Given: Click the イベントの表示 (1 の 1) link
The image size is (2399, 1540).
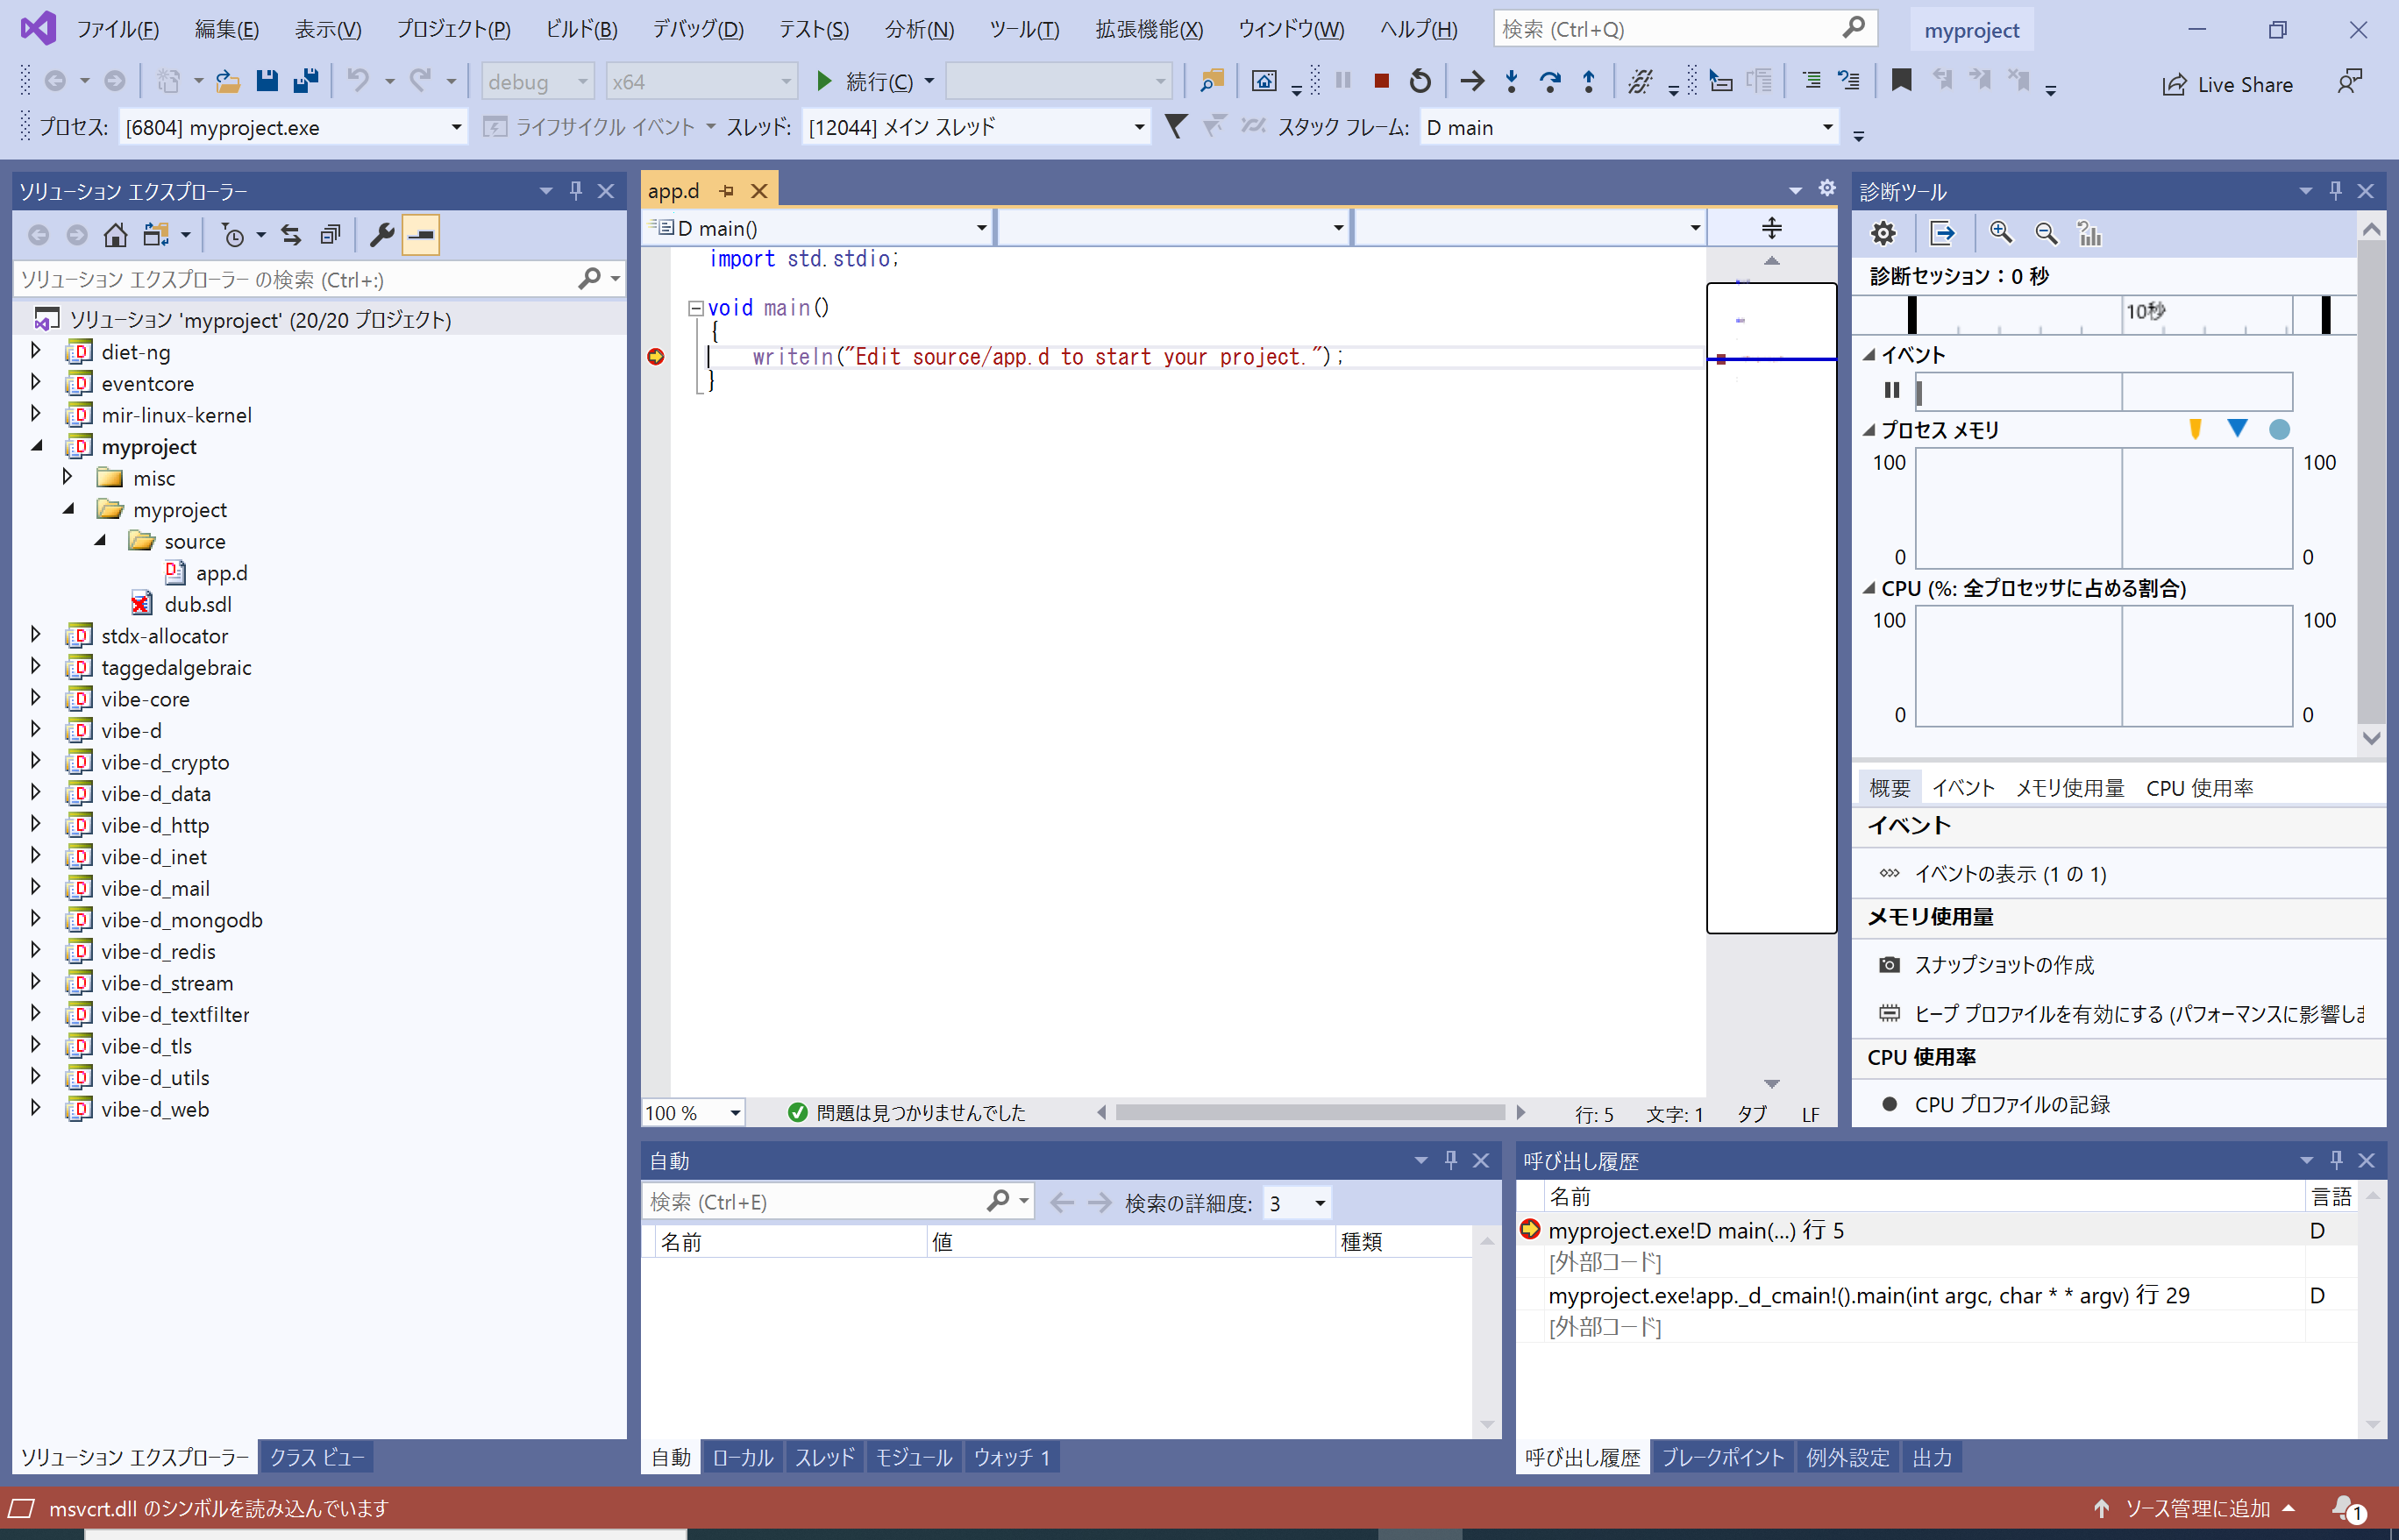Looking at the screenshot, I should pos(2010,874).
